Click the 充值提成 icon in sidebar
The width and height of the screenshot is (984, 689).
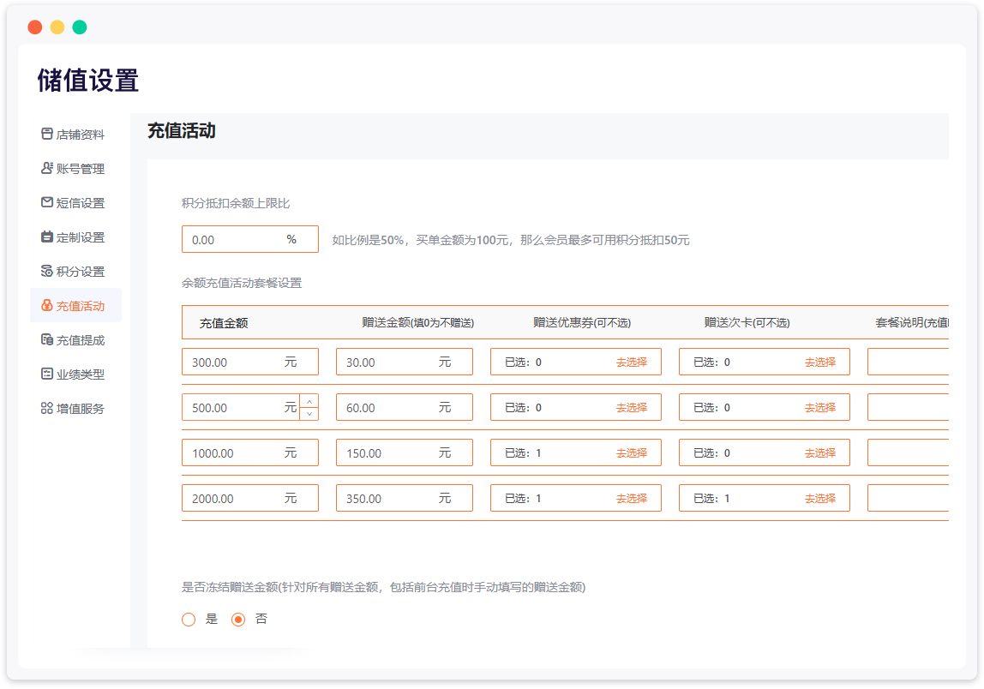pos(47,340)
